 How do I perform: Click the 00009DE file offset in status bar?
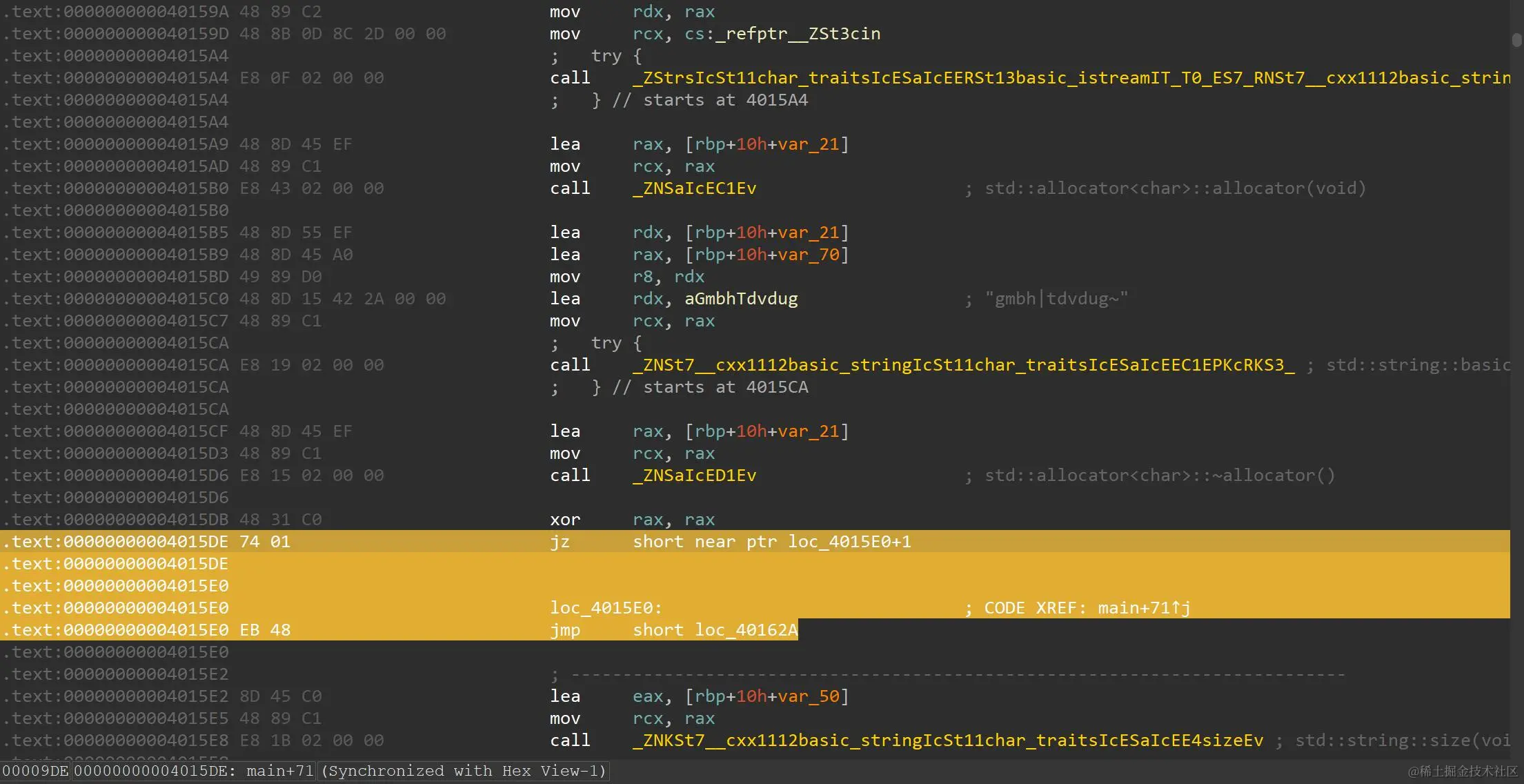coord(35,771)
